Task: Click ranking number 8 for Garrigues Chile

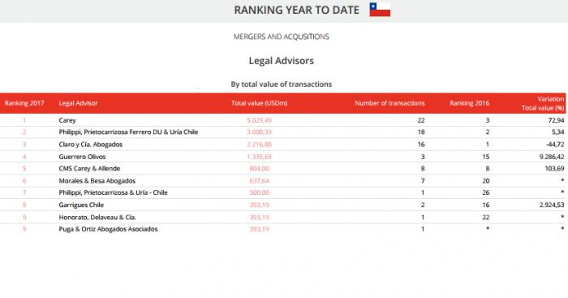Action: [24, 205]
